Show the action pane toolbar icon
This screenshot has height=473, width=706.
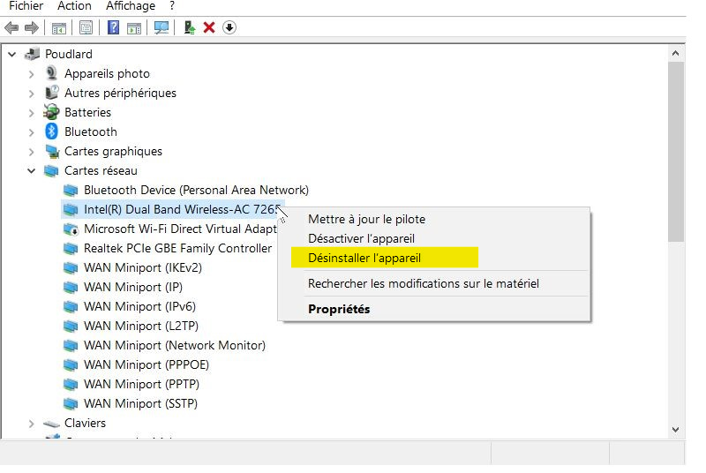coord(134,28)
